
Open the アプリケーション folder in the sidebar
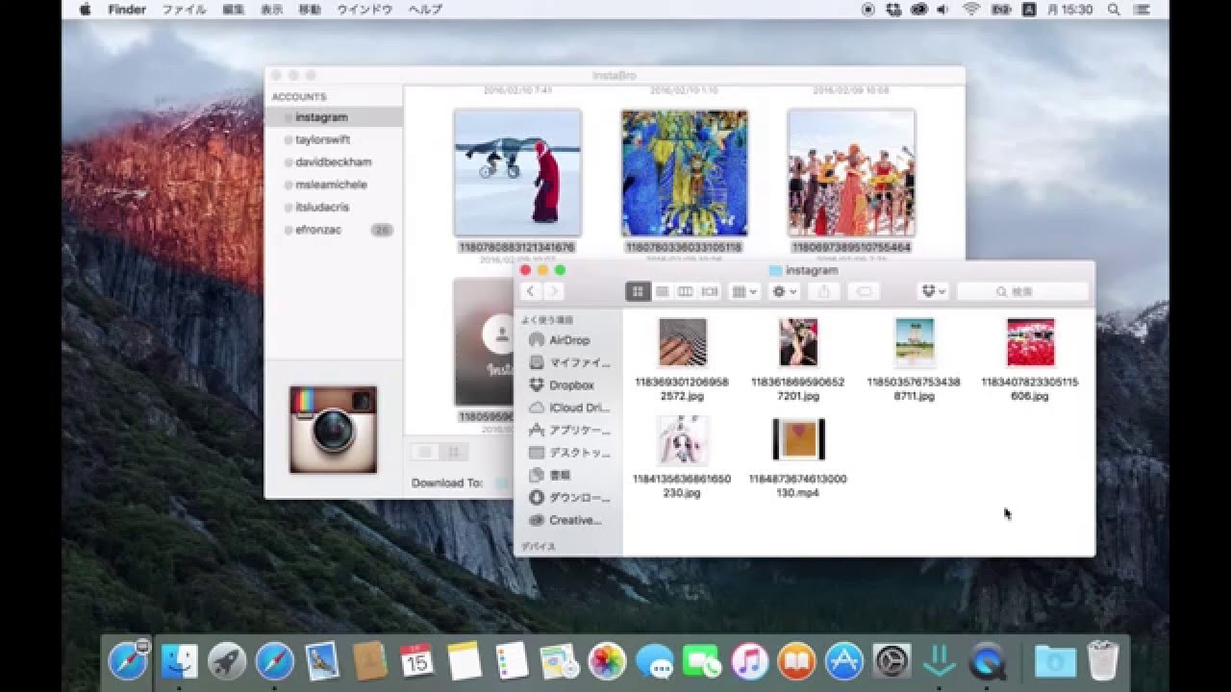click(573, 430)
